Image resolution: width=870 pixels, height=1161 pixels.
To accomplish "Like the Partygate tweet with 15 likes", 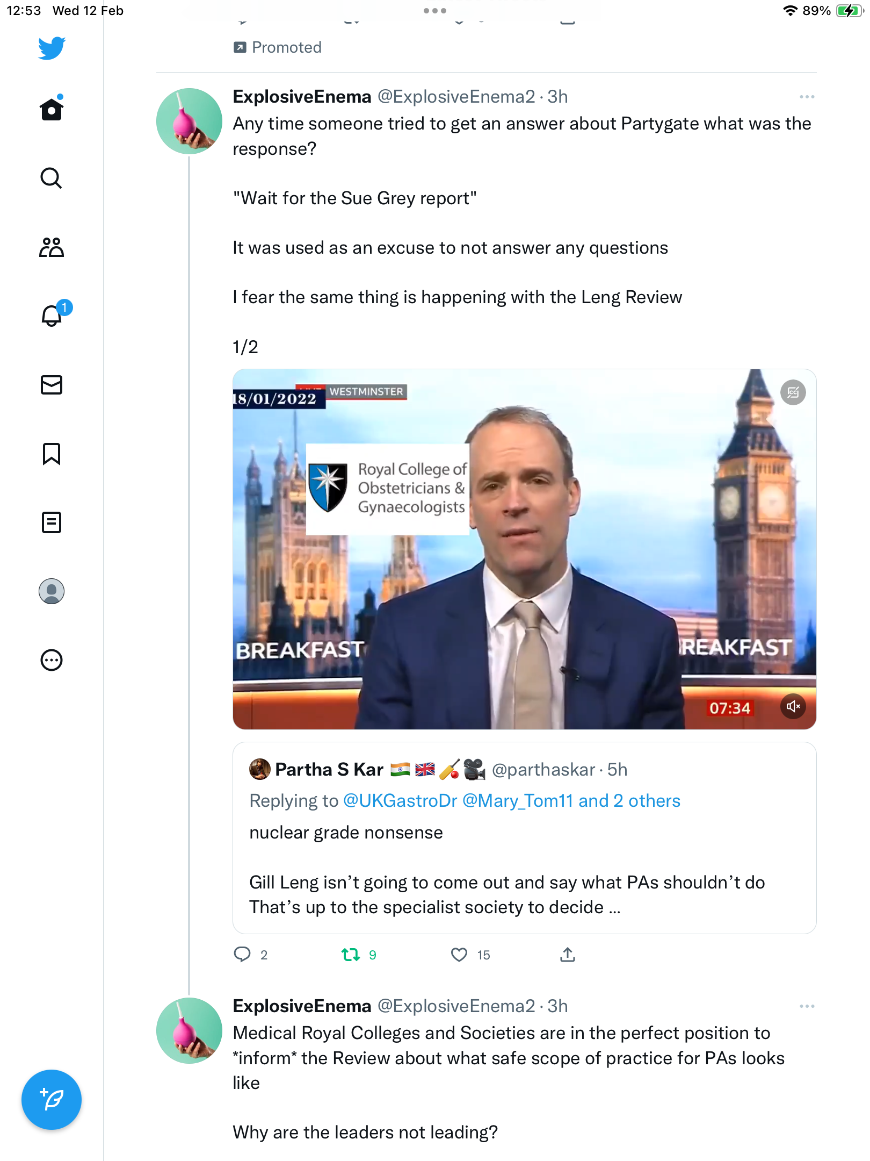I will [x=459, y=955].
